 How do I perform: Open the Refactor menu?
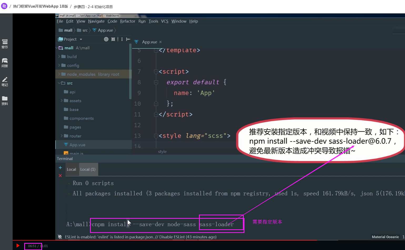click(x=128, y=21)
